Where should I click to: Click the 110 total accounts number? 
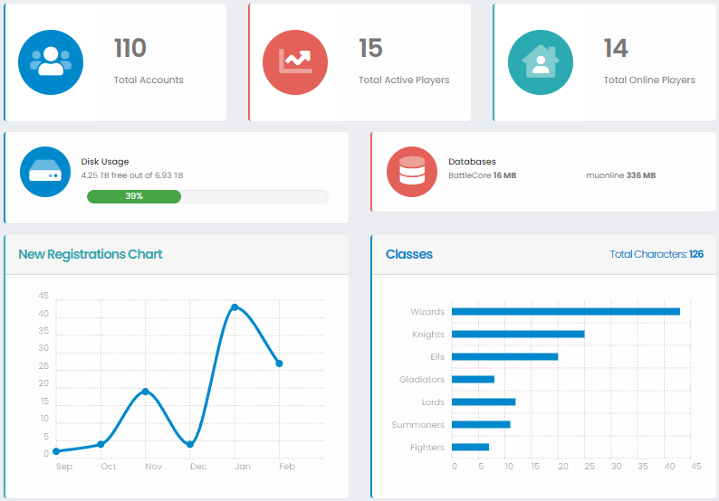pos(130,48)
